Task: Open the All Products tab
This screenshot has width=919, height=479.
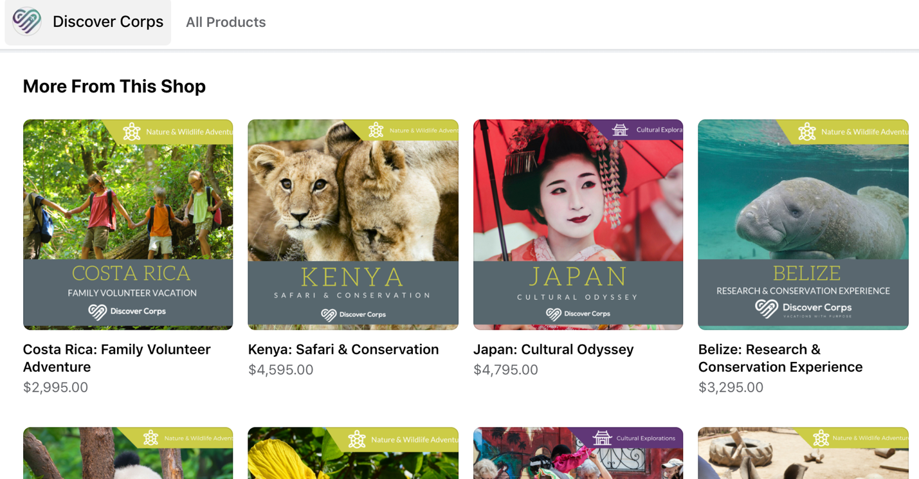Action: (x=226, y=22)
